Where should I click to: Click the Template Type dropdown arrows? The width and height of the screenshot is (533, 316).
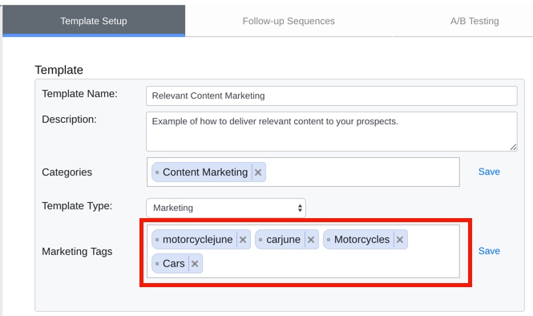300,208
